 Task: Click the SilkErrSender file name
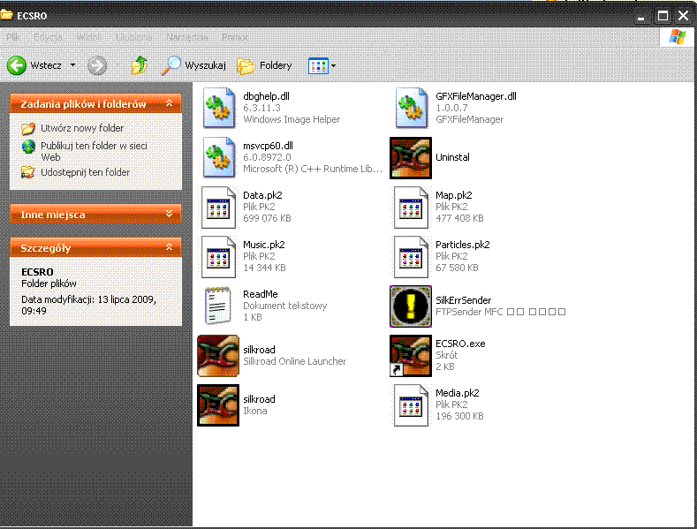(x=463, y=300)
